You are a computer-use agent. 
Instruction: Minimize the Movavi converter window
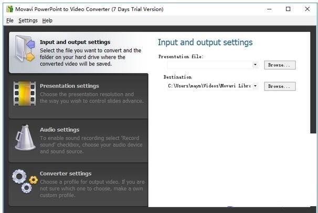(269, 9)
